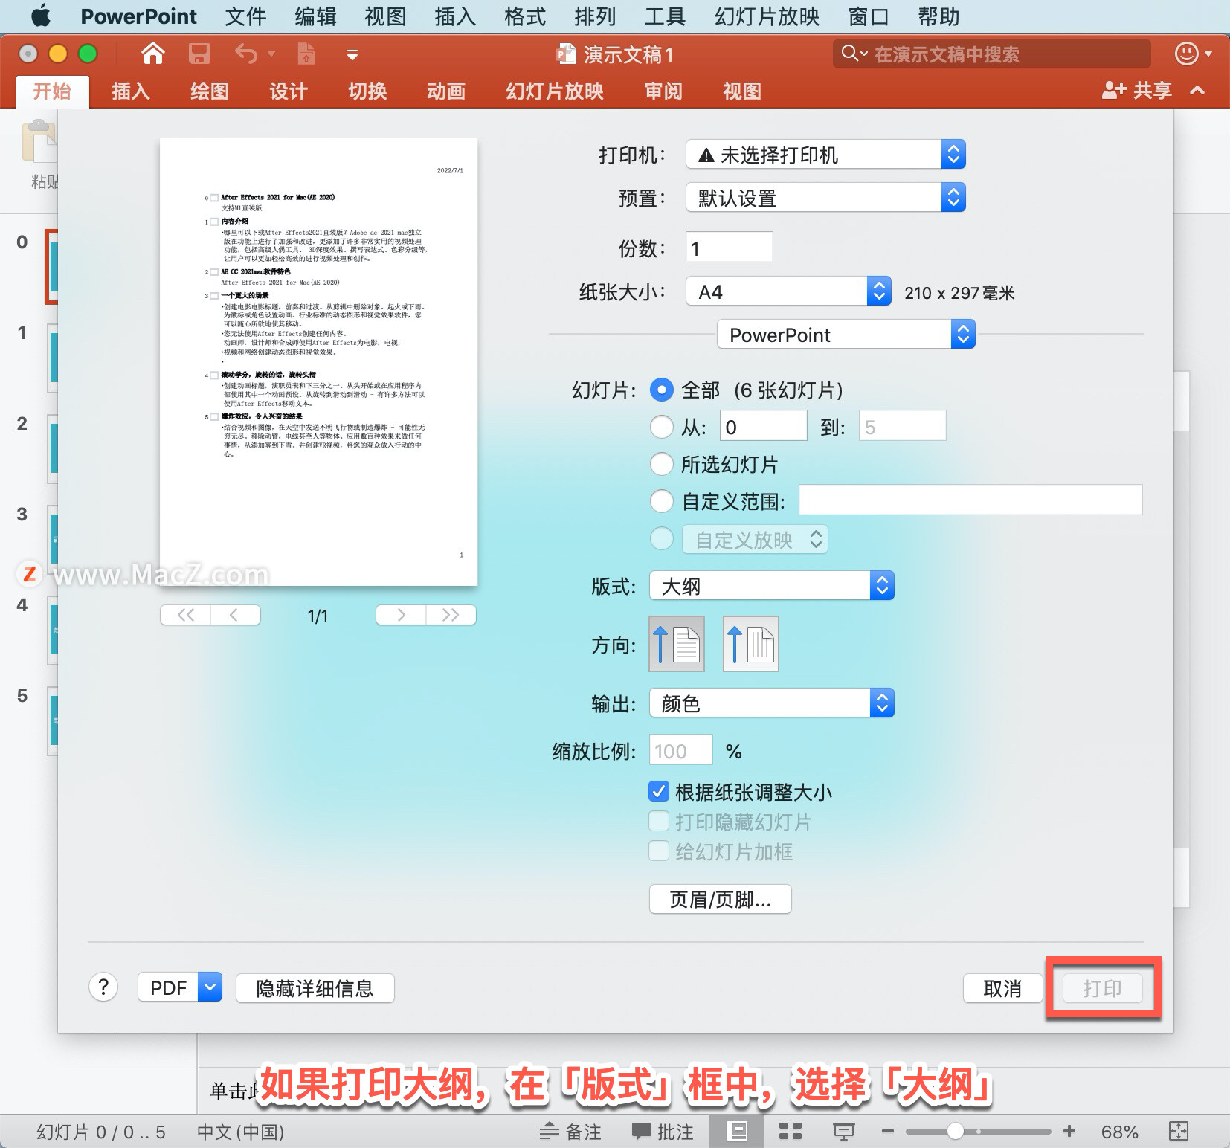Toggle Scale to Fit Paper checkbox

[x=659, y=791]
